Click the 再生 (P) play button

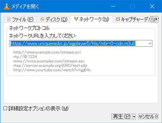click(122, 117)
